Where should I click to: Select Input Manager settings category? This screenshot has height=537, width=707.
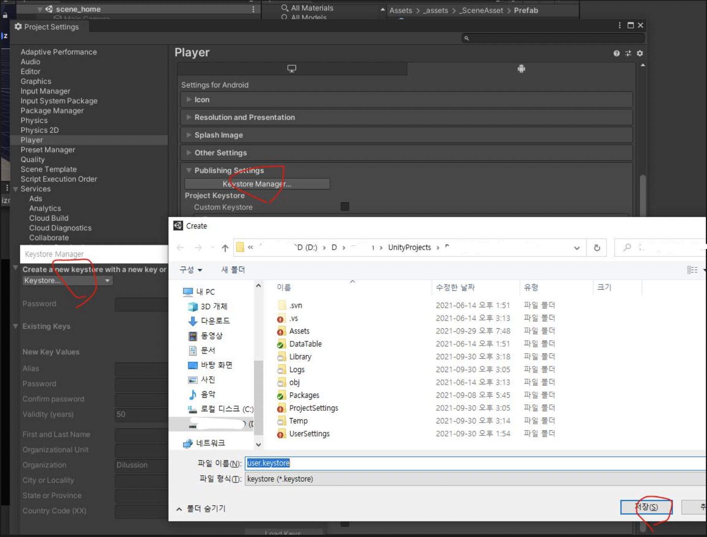[45, 91]
